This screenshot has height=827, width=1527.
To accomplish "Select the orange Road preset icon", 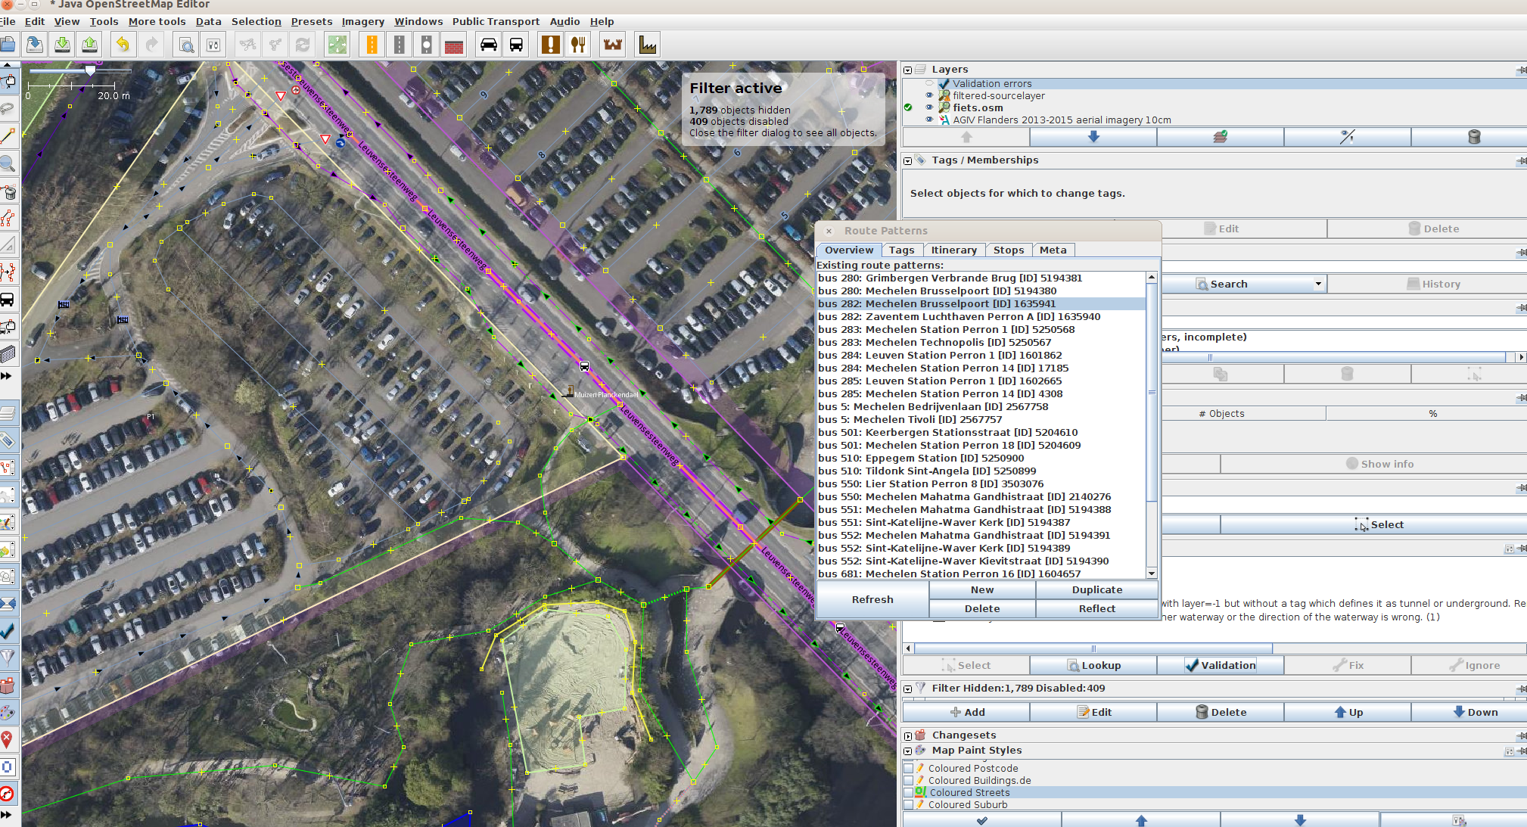I will [x=372, y=45].
